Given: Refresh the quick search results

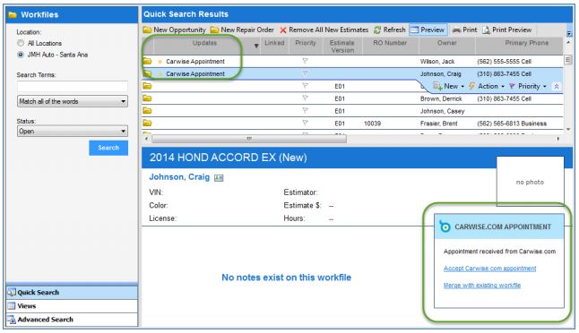Looking at the screenshot, I should coord(390,30).
